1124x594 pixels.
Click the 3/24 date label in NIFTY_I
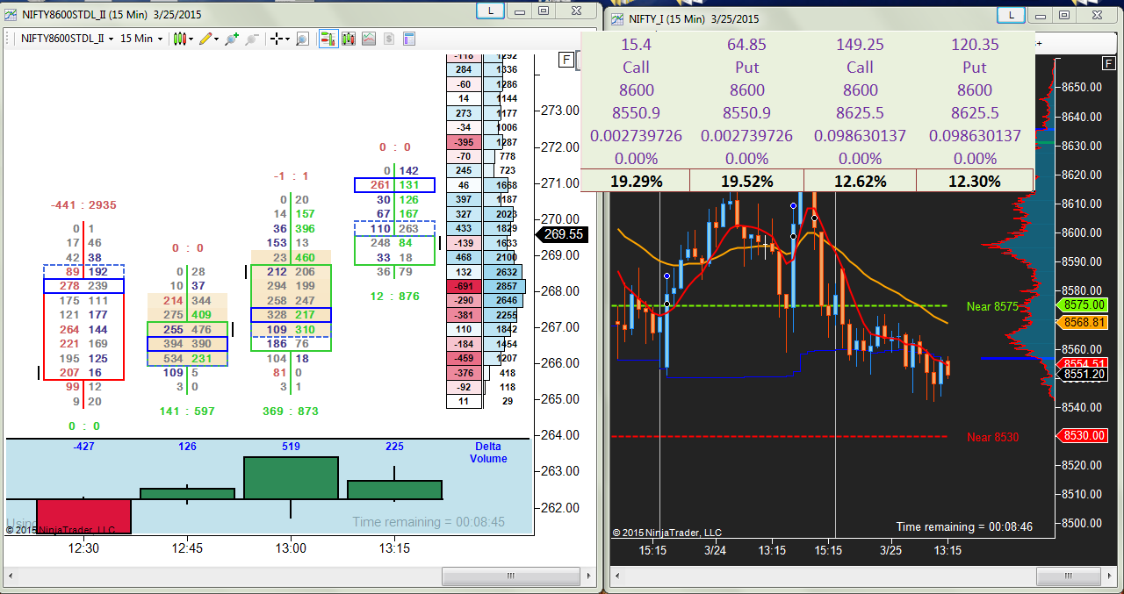(x=717, y=551)
